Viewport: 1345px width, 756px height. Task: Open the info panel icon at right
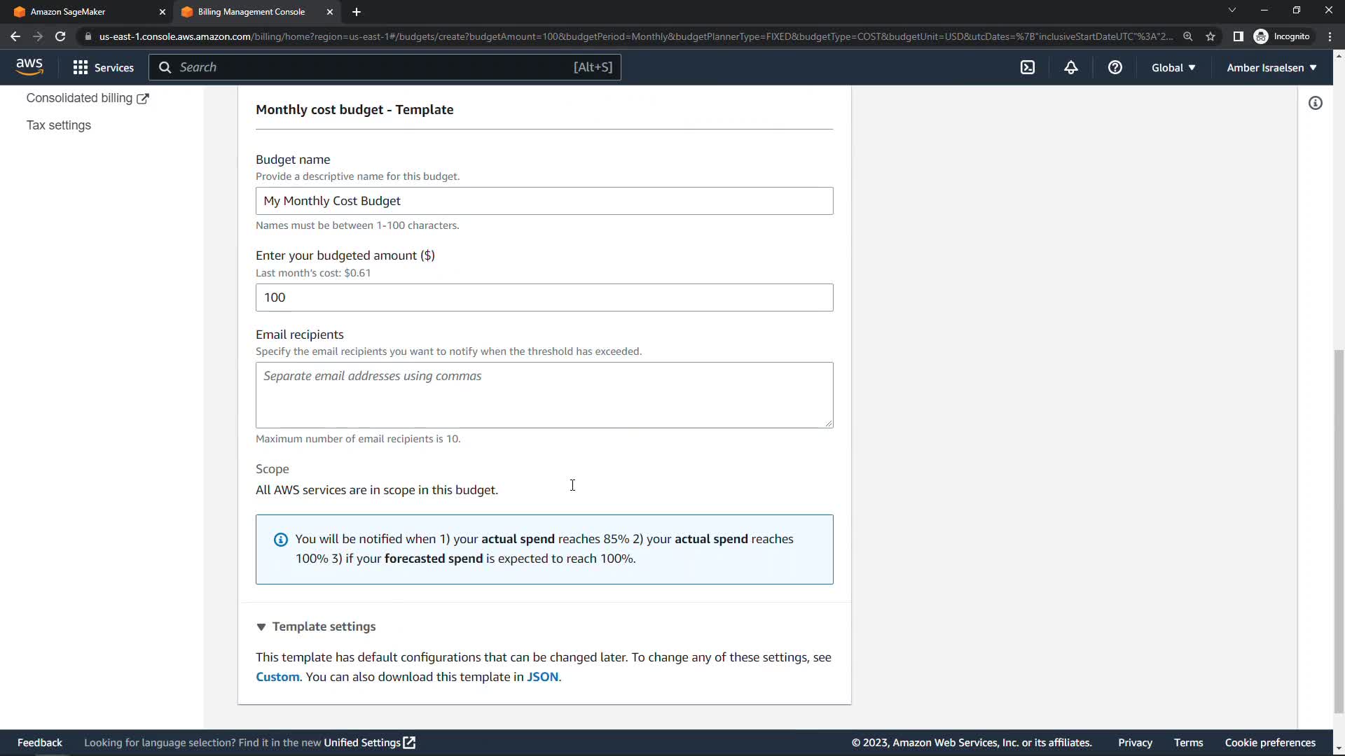click(x=1316, y=104)
